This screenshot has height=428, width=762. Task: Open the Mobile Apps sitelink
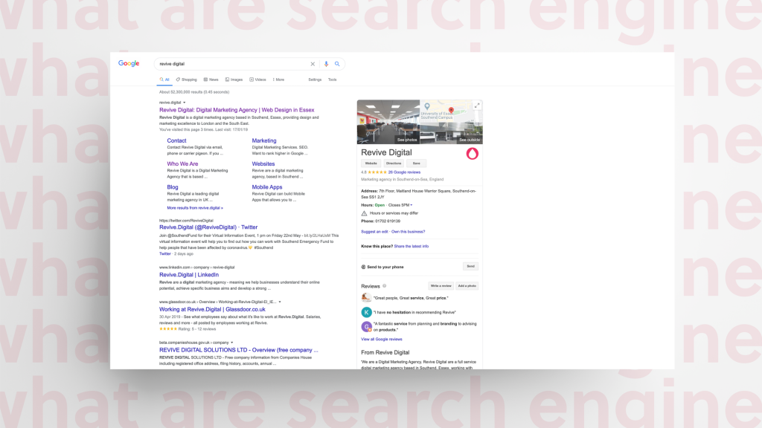point(267,187)
